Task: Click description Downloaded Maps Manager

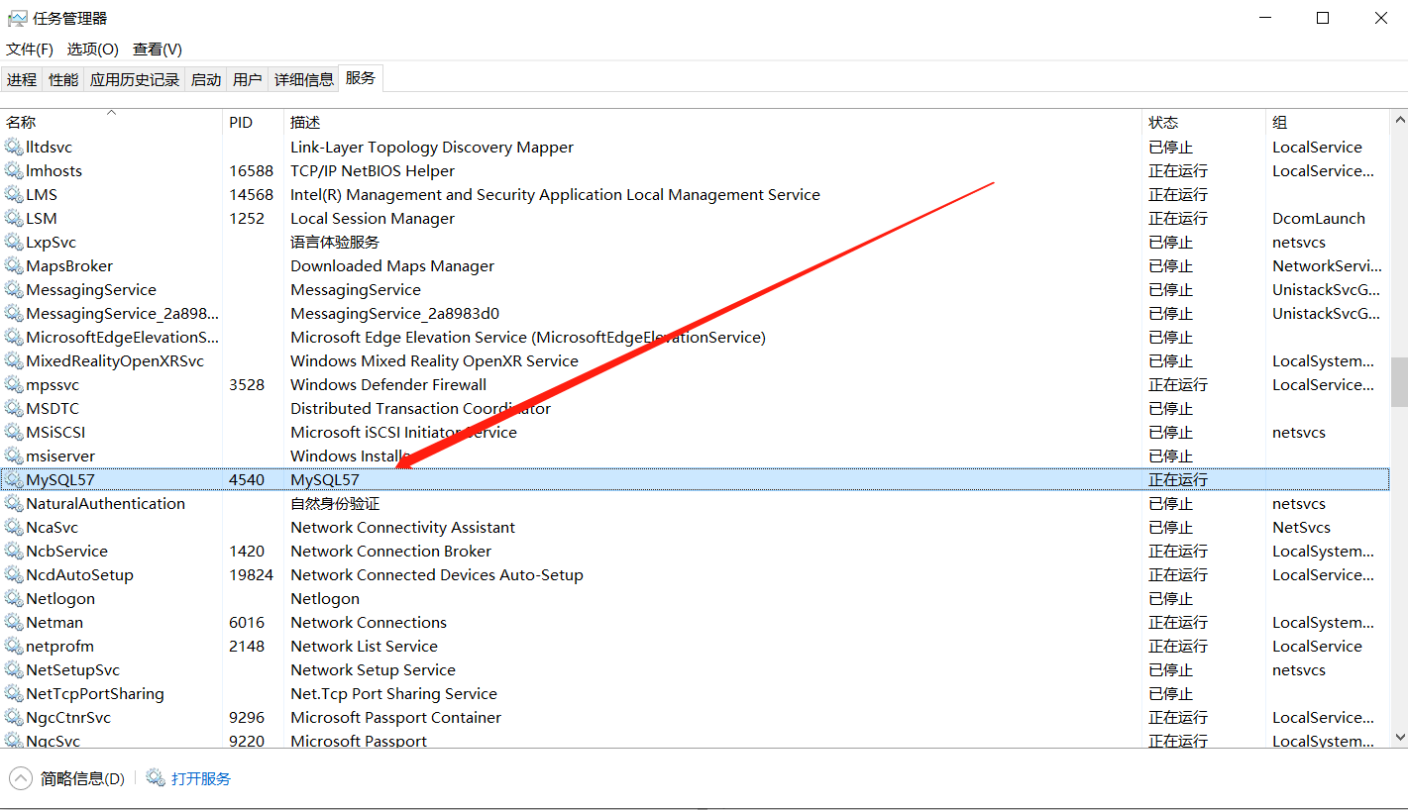Action: point(392,265)
